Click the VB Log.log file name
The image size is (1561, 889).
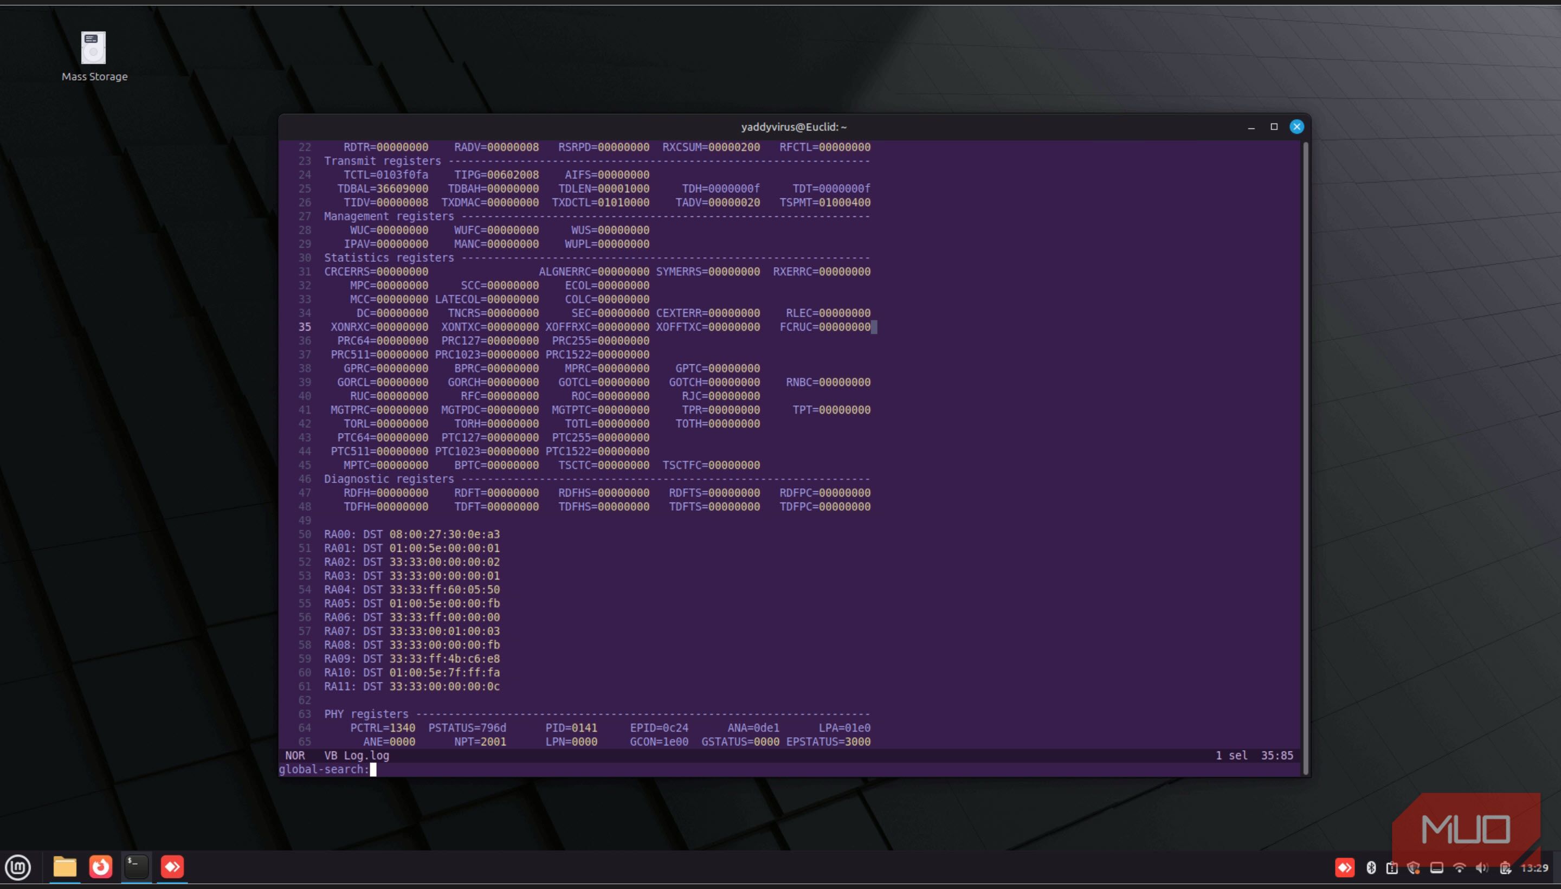pos(357,755)
